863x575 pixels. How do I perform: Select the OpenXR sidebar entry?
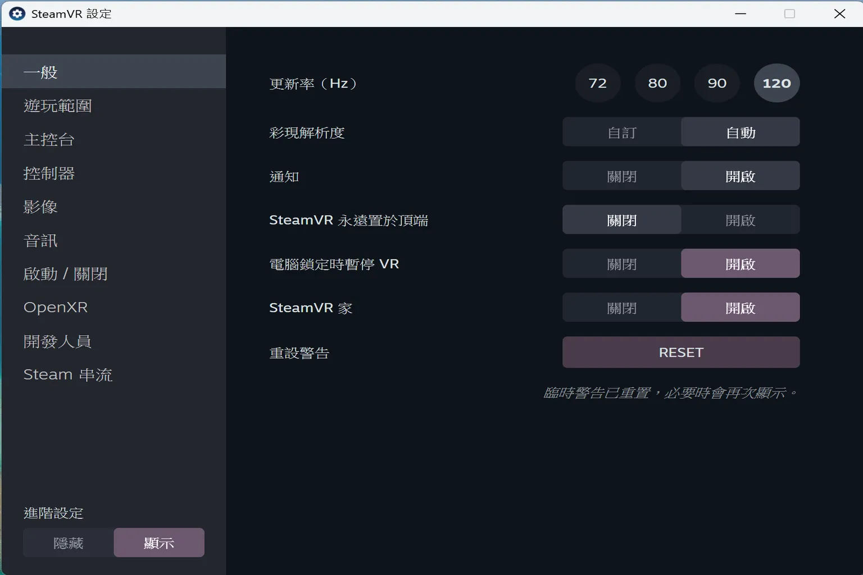coord(56,307)
